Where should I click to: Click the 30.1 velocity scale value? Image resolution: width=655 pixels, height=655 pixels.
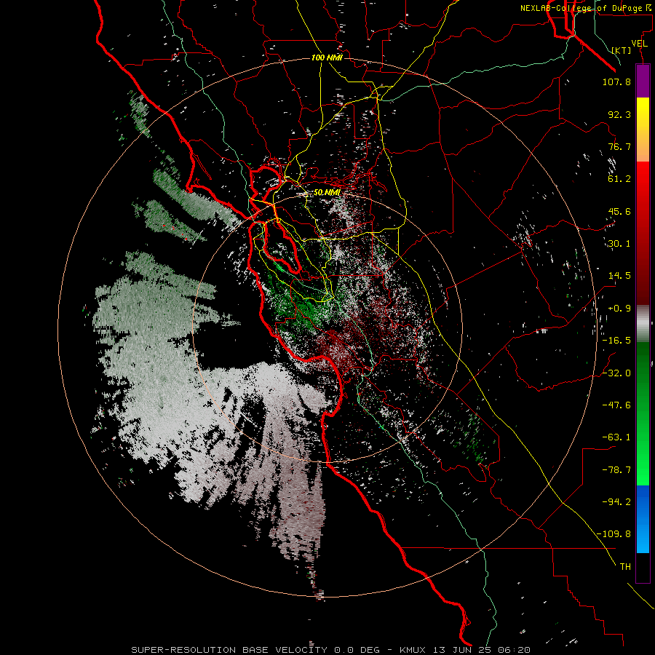pos(619,244)
